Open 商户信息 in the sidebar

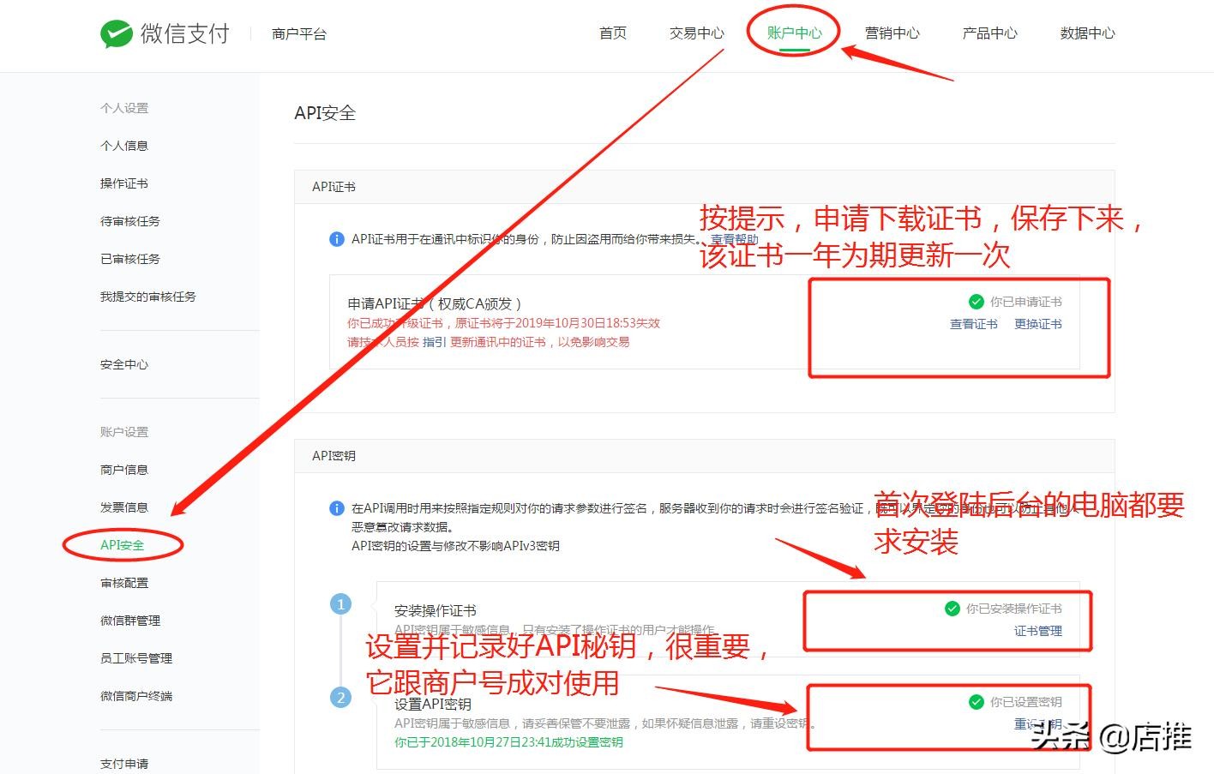[x=124, y=470]
